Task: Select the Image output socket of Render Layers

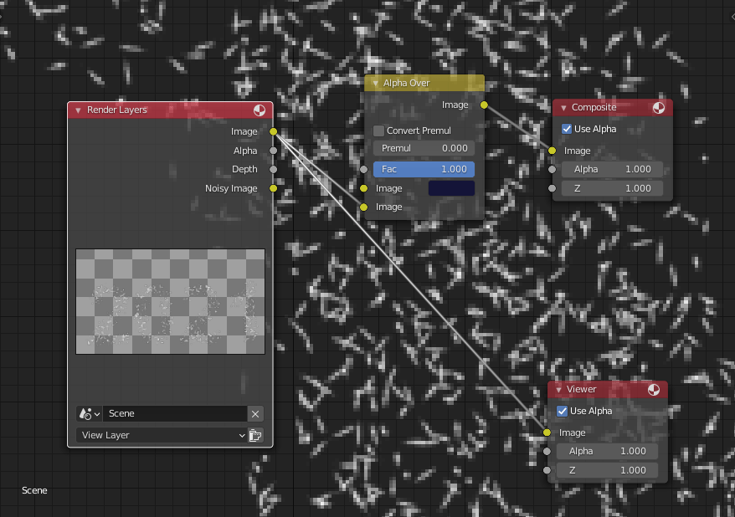Action: point(273,131)
